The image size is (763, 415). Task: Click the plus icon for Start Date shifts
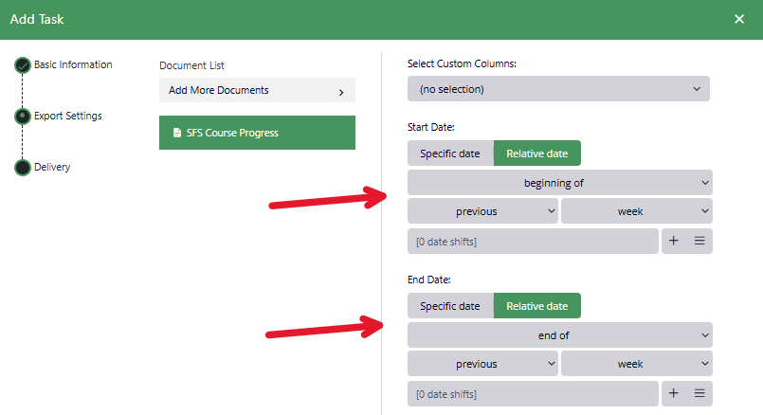(674, 241)
